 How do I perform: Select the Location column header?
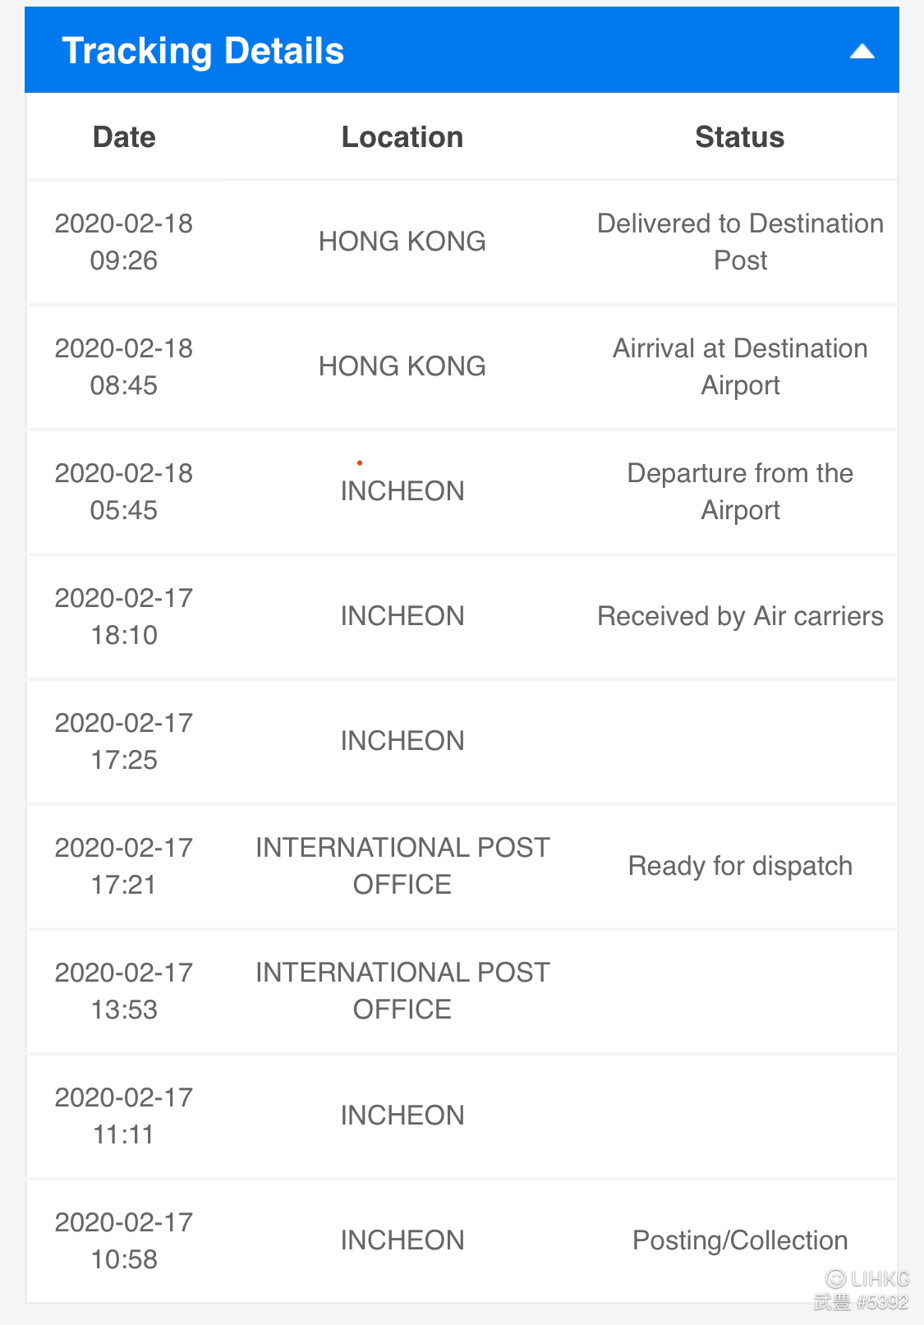pos(402,137)
